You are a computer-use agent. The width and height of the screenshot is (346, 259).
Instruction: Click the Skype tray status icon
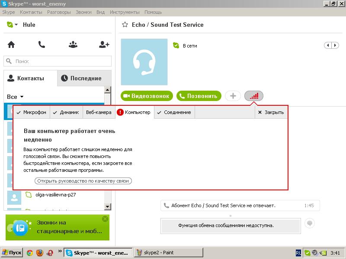(307, 253)
